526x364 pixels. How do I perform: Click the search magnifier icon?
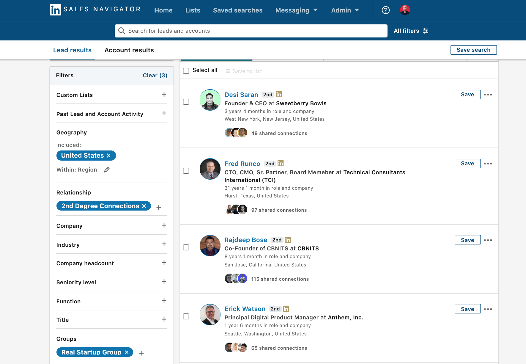[x=122, y=31]
